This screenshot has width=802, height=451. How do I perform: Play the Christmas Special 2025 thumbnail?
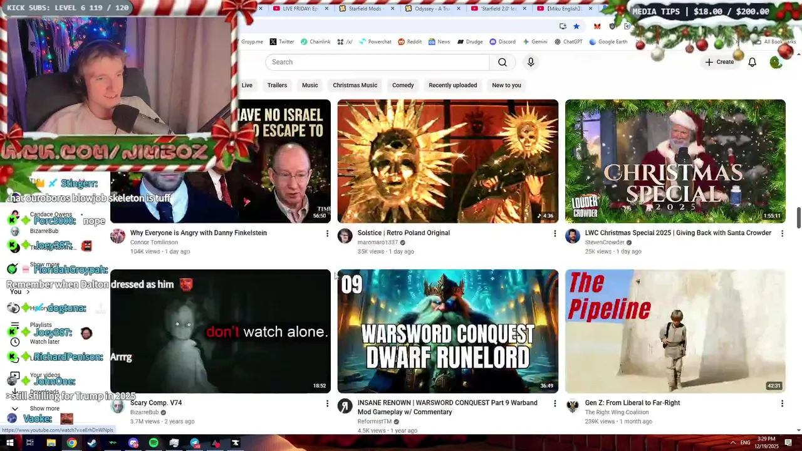tap(675, 161)
